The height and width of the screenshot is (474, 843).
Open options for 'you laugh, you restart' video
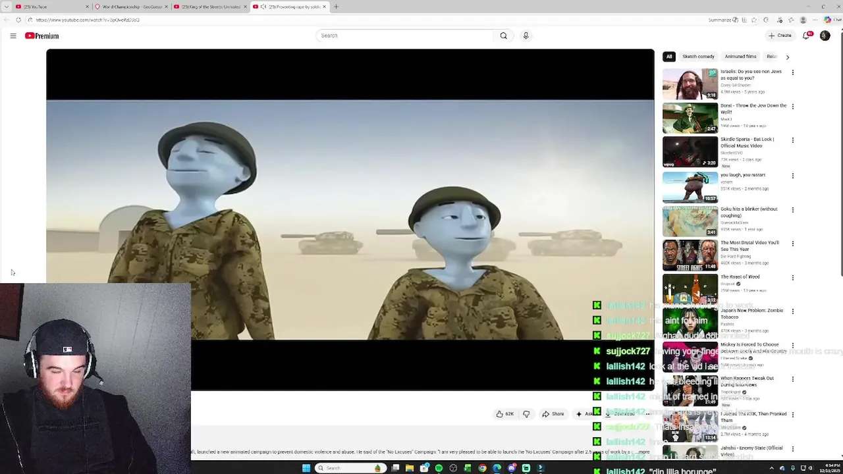pyautogui.click(x=792, y=176)
